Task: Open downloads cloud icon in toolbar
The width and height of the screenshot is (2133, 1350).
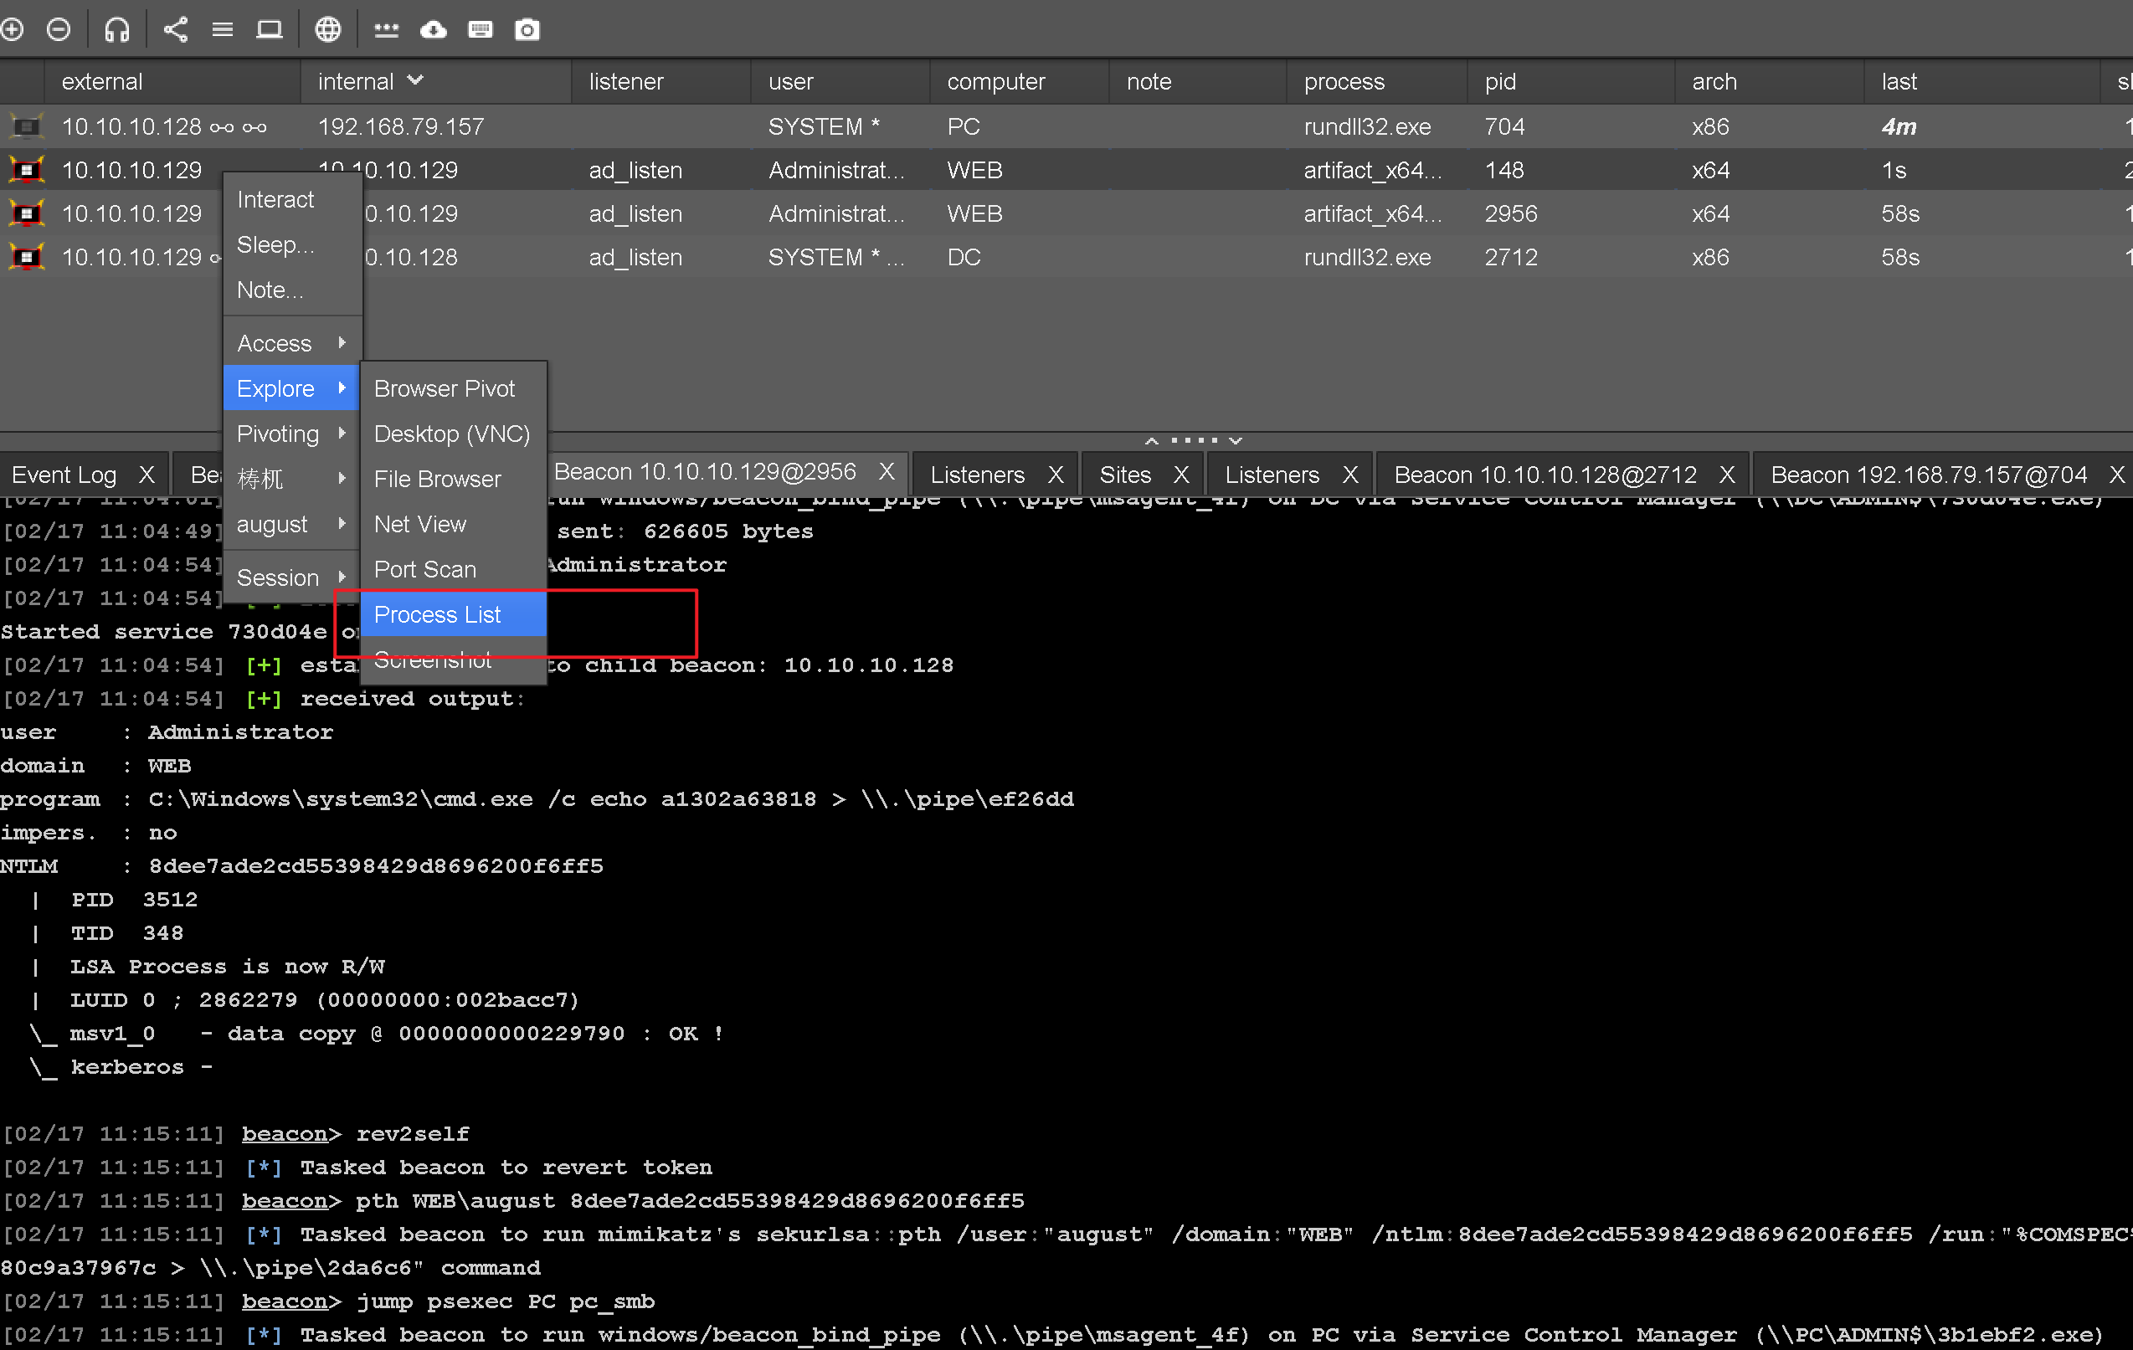Action: [433, 30]
